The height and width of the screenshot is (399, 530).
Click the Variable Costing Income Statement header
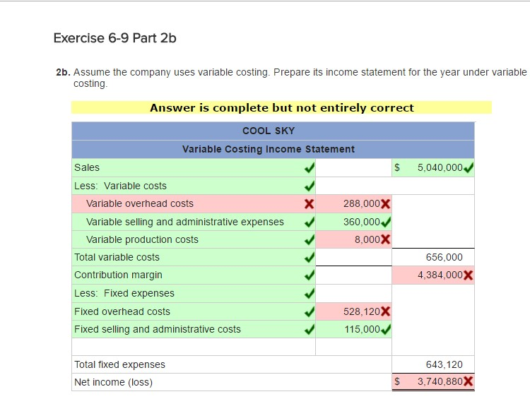(x=273, y=149)
